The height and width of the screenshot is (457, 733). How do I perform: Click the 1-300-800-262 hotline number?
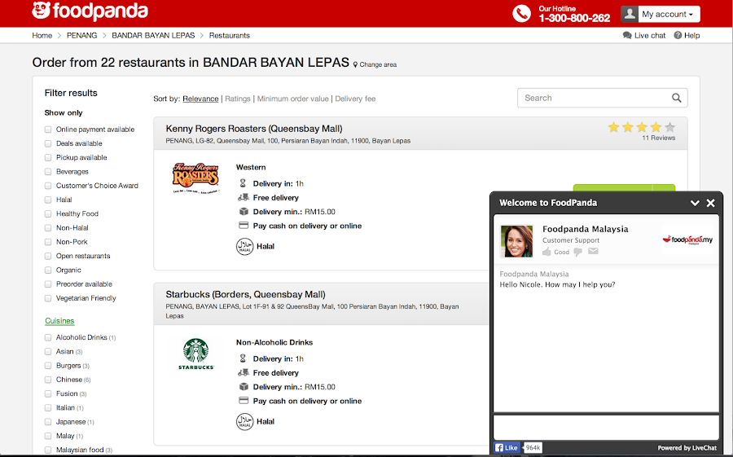coord(574,18)
